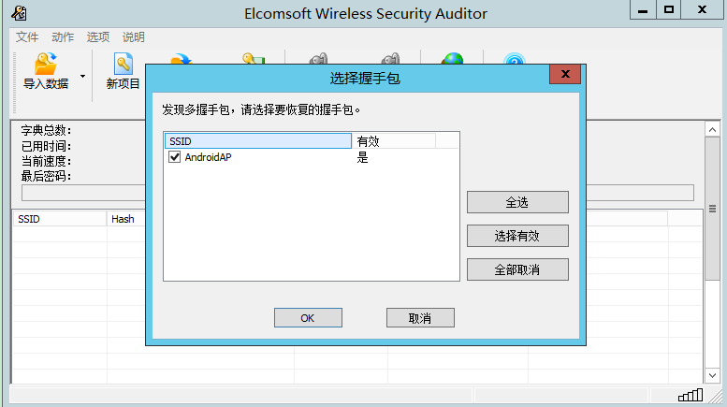Expand the 导入数据 dropdown arrow
The height and width of the screenshot is (407, 727).
tap(82, 77)
